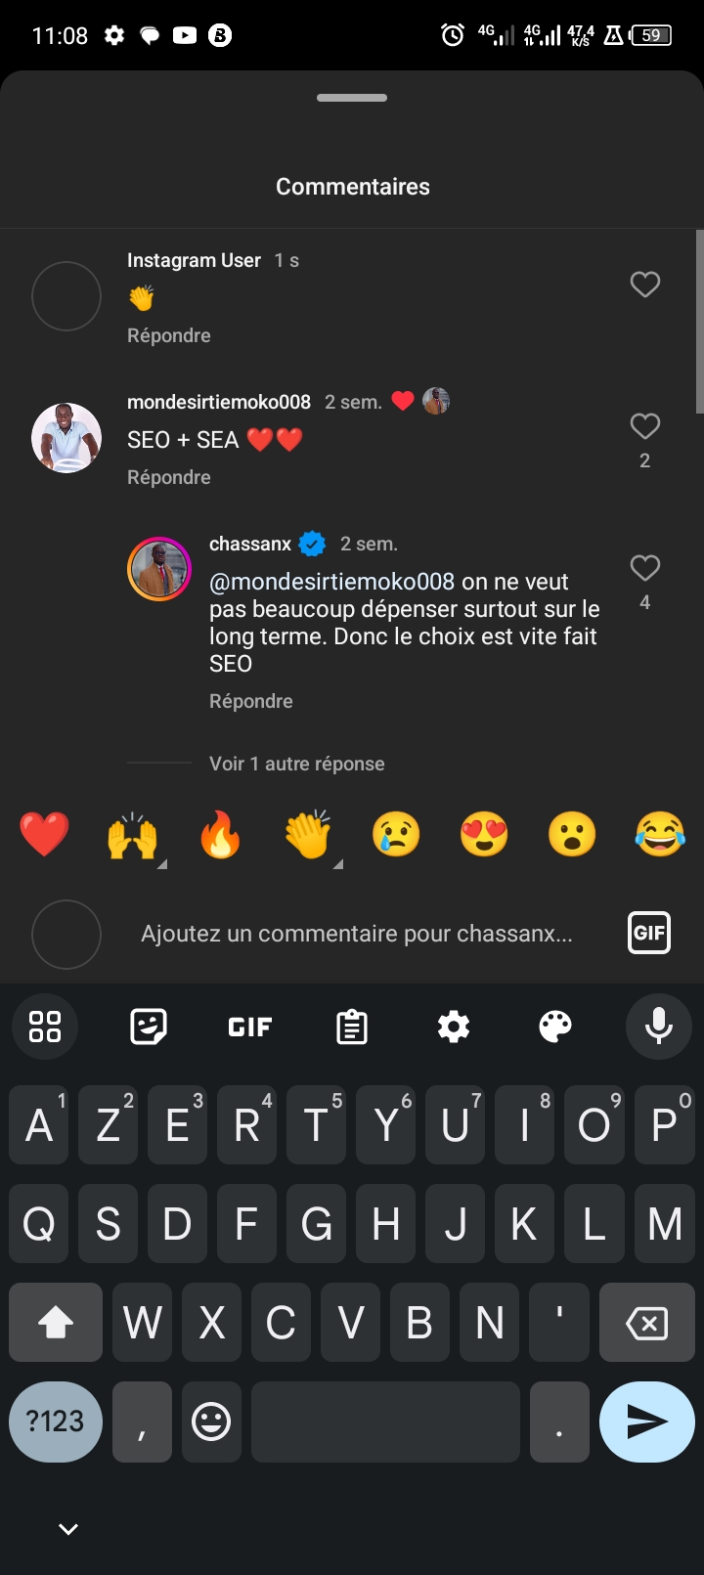Tap the GIF button in comment field
This screenshot has height=1575, width=704.
pyautogui.click(x=649, y=933)
